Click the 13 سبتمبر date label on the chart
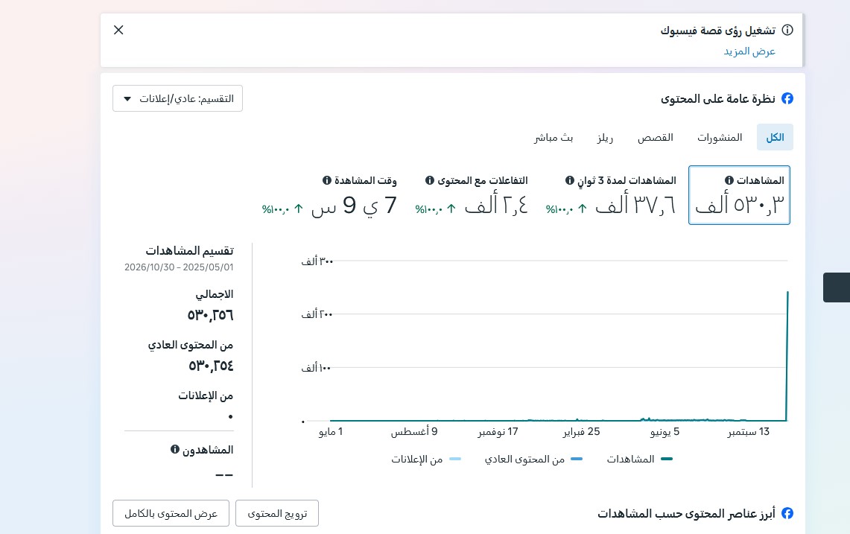The image size is (850, 534). (x=749, y=431)
